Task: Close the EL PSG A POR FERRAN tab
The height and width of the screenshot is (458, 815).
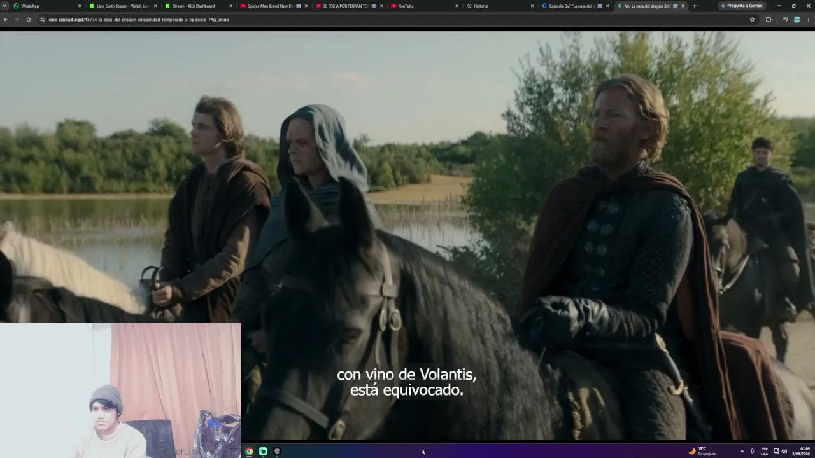Action: 381,6
